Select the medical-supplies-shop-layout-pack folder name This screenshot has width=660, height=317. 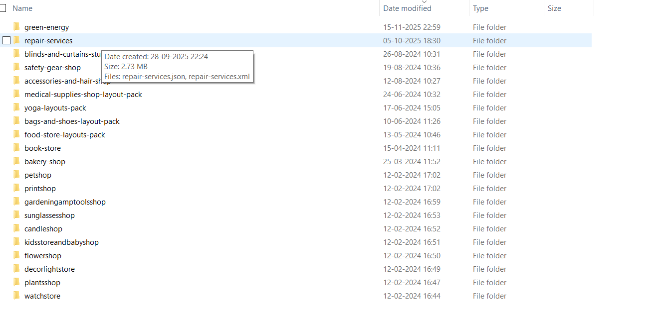[83, 95]
